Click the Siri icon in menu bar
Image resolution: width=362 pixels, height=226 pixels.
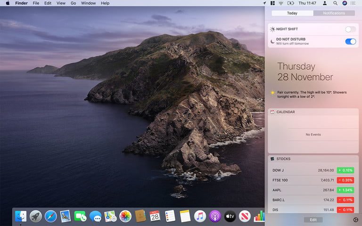[345, 3]
